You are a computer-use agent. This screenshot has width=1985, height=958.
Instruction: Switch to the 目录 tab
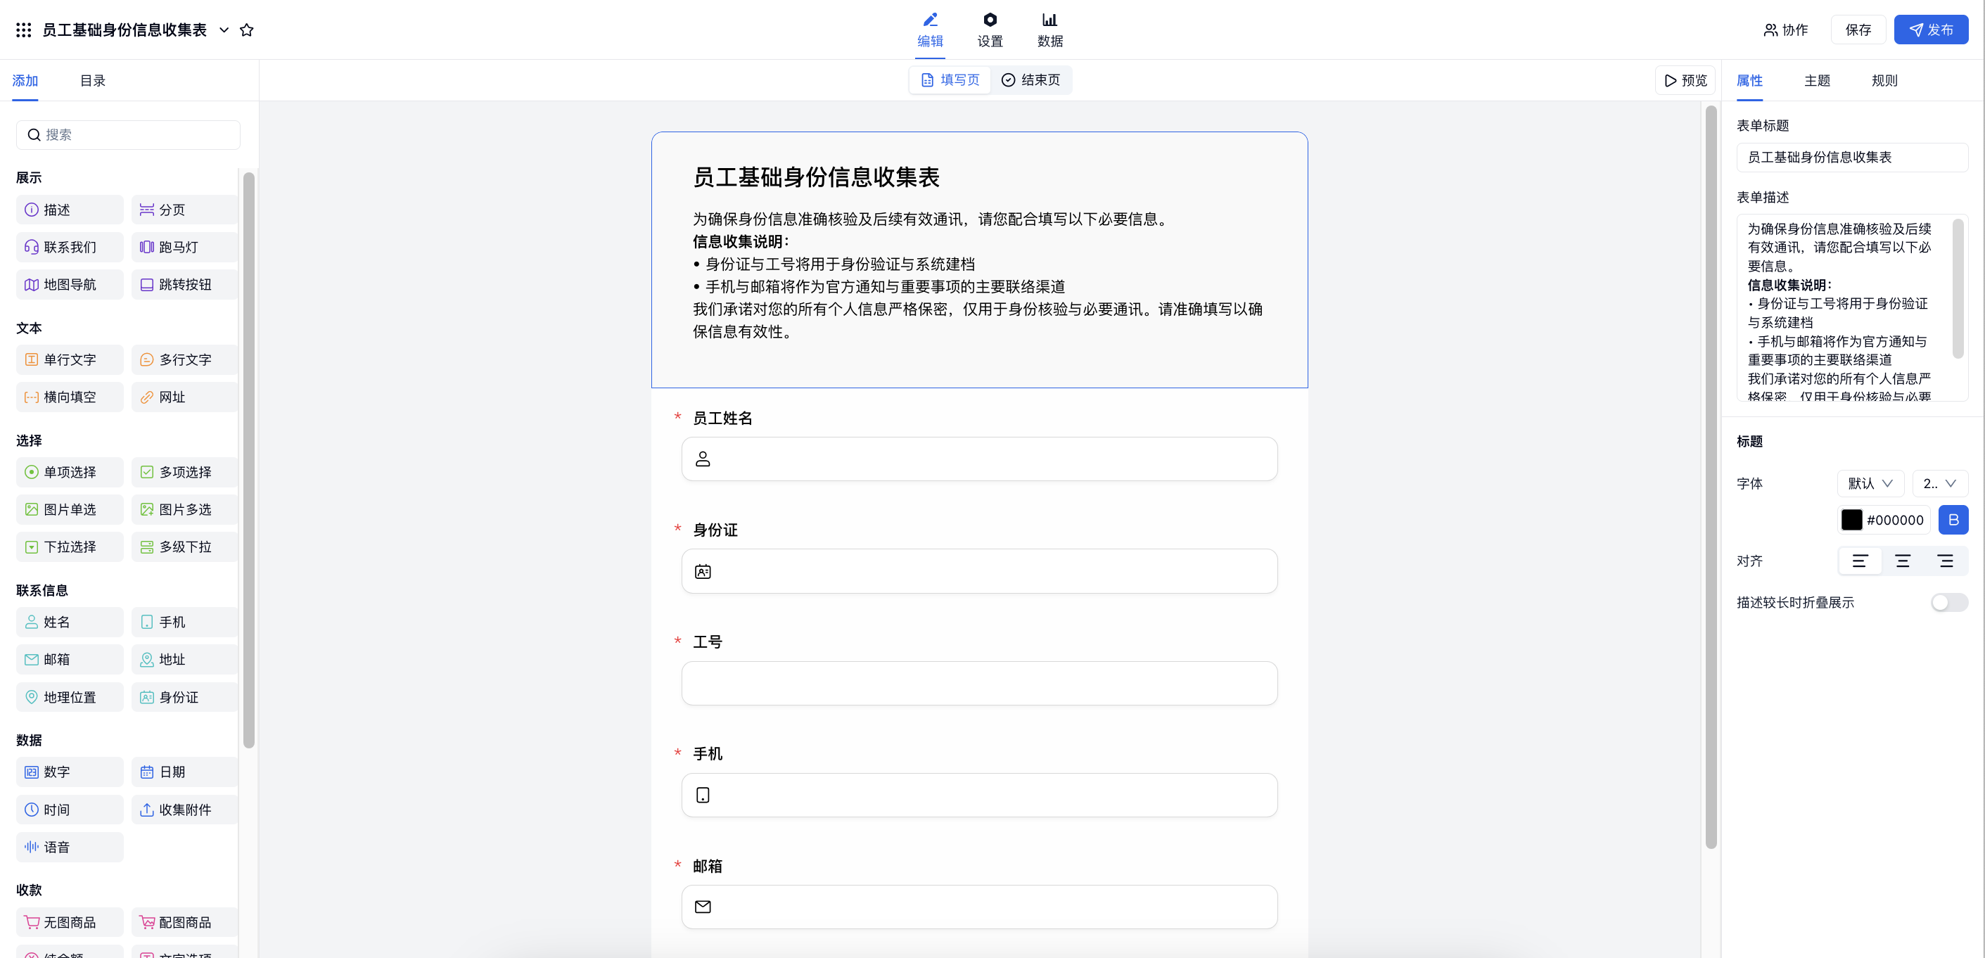[92, 81]
